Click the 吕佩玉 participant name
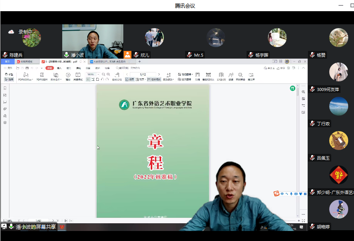354x241 pixels. (x=323, y=158)
